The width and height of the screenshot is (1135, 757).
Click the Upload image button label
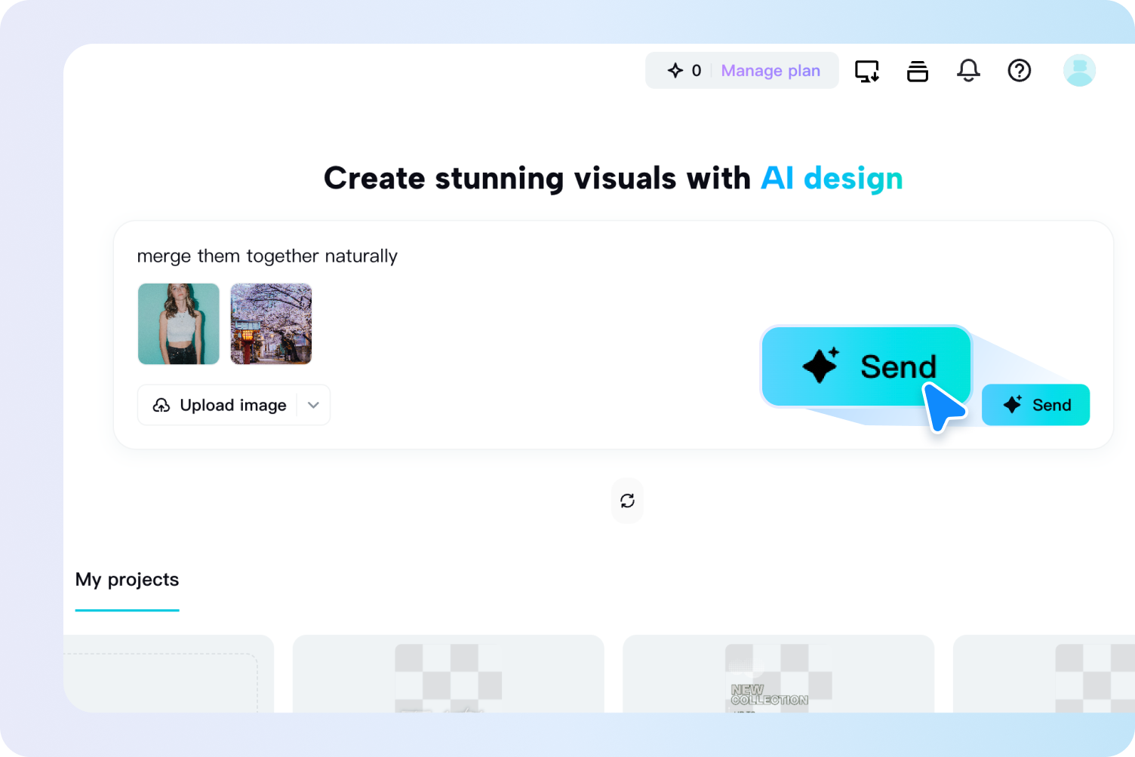(232, 406)
